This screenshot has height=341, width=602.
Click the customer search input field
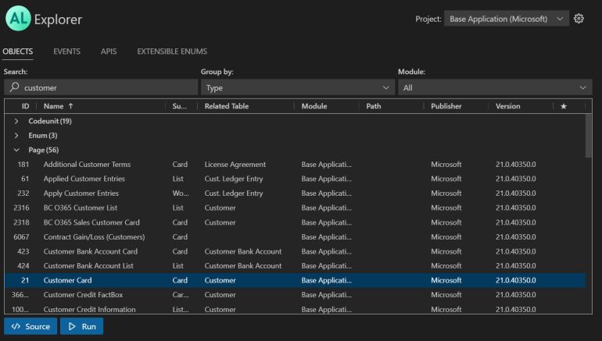point(102,88)
